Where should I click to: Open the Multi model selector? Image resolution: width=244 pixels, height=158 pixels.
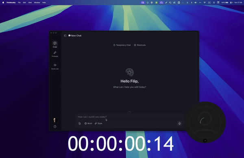click(x=88, y=123)
